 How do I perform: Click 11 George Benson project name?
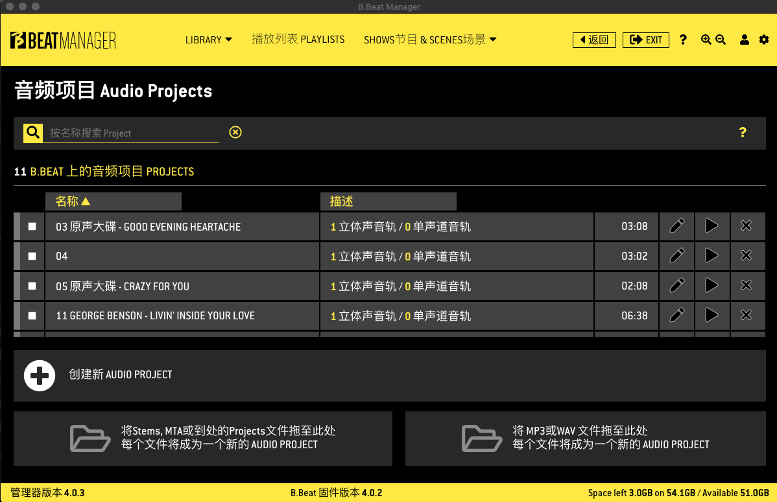155,316
